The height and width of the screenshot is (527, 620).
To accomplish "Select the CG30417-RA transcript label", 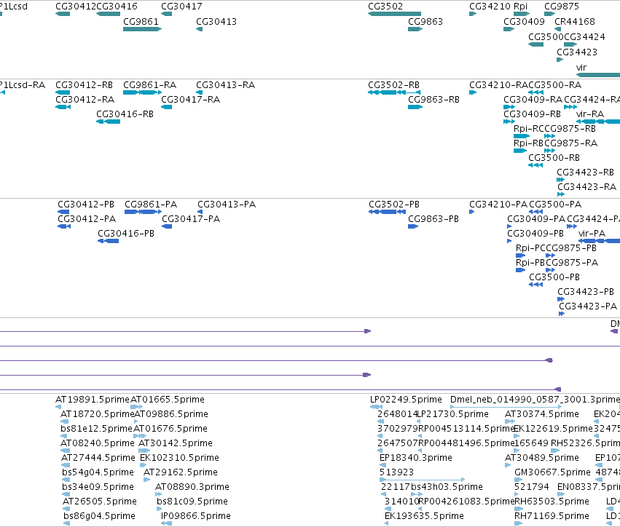I will (x=191, y=100).
